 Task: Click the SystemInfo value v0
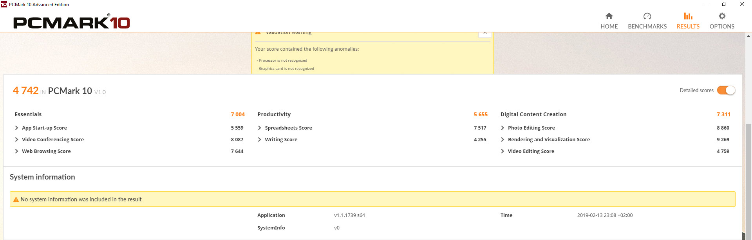click(x=337, y=228)
